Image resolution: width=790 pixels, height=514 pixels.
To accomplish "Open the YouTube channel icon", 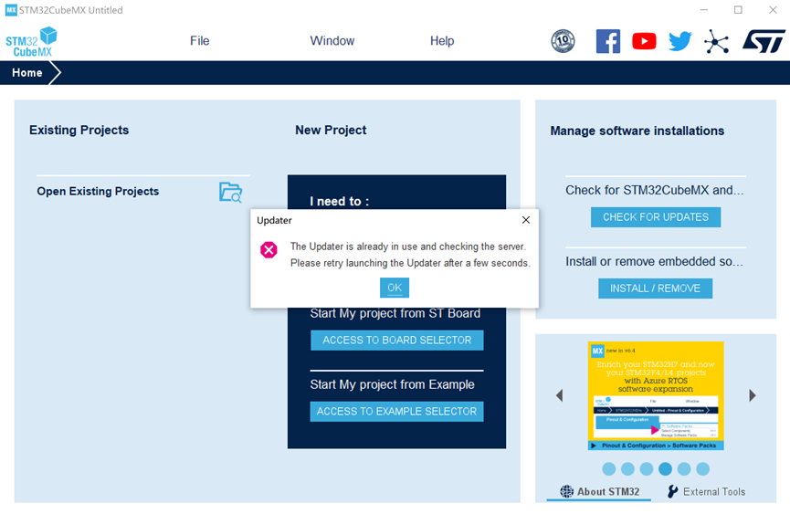I will point(644,41).
